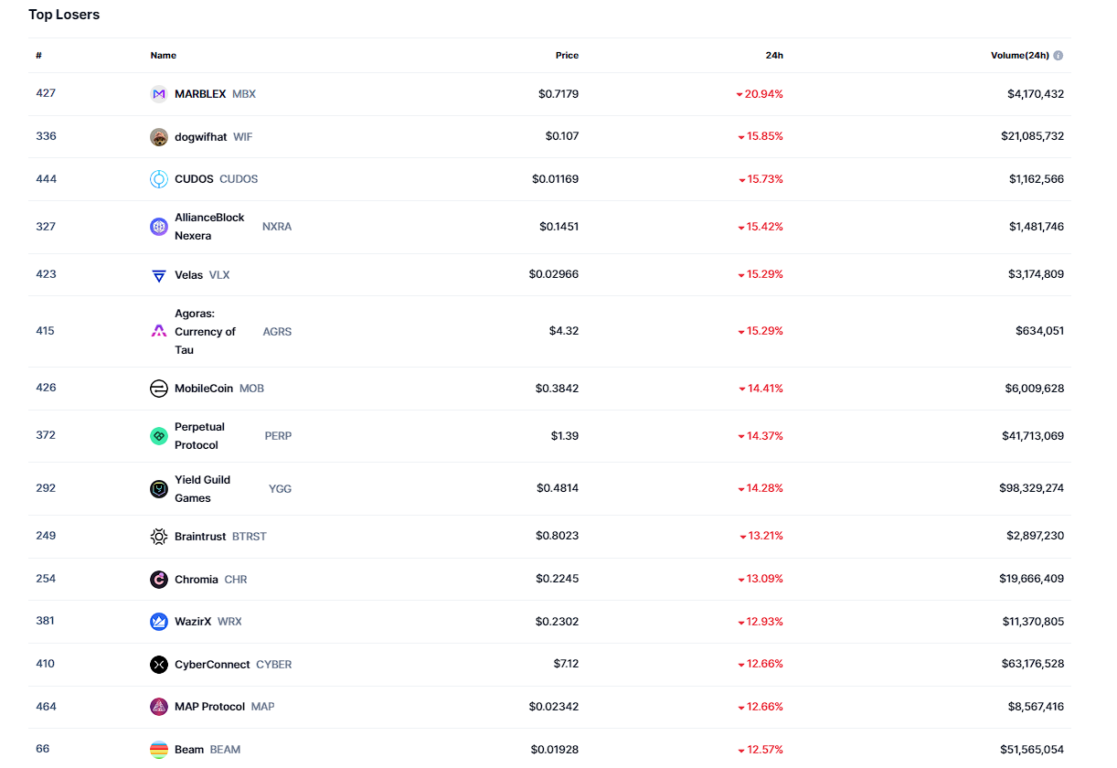
Task: Open the CyberConnect coin page link
Action: (x=212, y=665)
